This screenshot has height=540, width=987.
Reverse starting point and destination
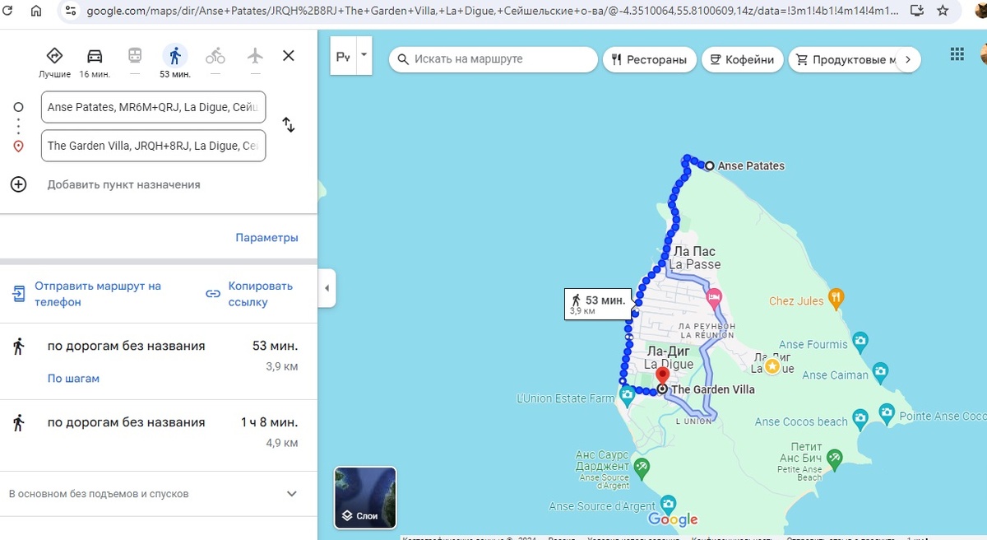[x=289, y=125]
